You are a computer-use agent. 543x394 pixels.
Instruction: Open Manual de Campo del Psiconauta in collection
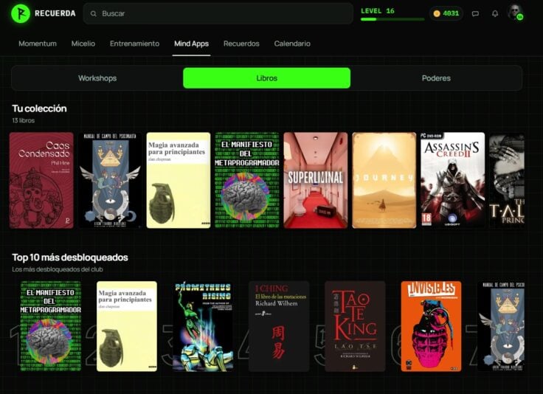pos(110,180)
